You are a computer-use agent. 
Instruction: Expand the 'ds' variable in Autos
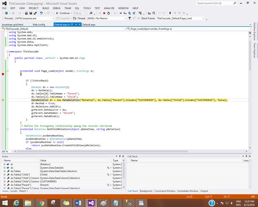tap(4, 168)
